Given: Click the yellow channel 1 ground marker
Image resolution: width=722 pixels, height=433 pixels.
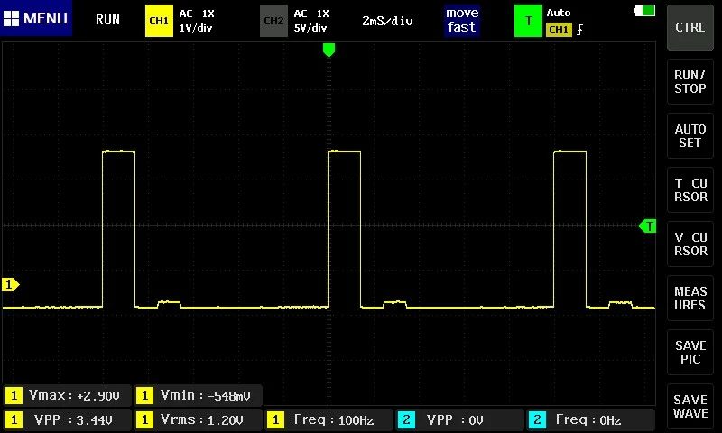Looking at the screenshot, I should [x=11, y=284].
